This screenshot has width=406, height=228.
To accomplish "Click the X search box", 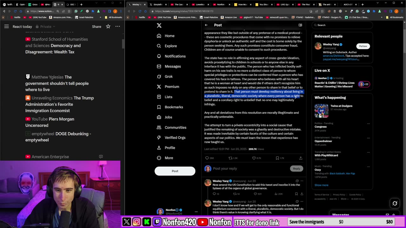I will coord(342,25).
